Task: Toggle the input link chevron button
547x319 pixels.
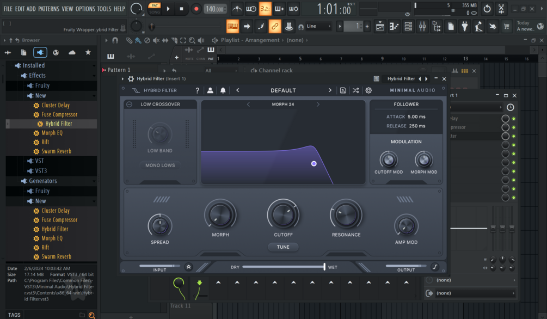Action: [188, 267]
